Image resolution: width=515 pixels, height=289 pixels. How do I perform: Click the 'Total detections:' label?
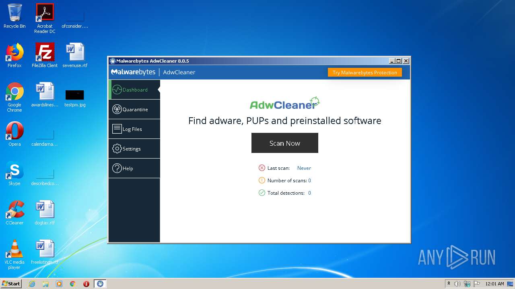coord(286,193)
